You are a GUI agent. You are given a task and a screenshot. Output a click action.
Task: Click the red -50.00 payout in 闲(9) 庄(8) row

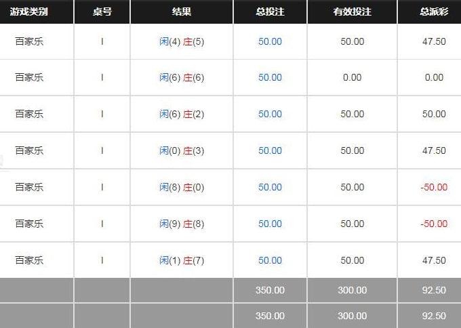click(434, 224)
